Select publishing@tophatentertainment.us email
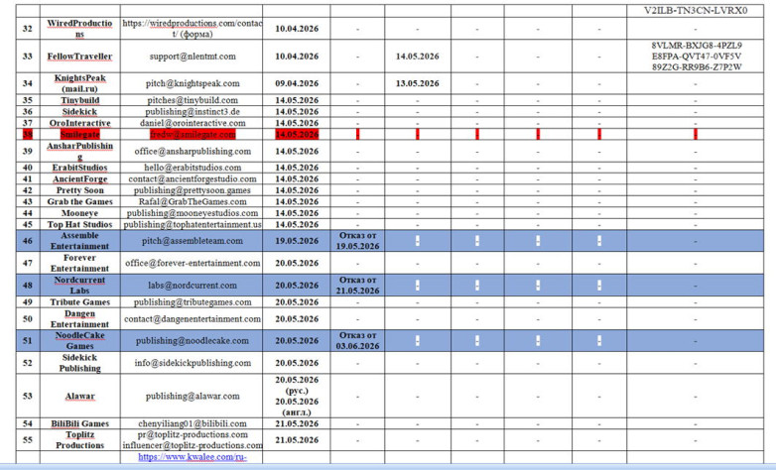Screen dimensions: 776x470 tap(193, 225)
